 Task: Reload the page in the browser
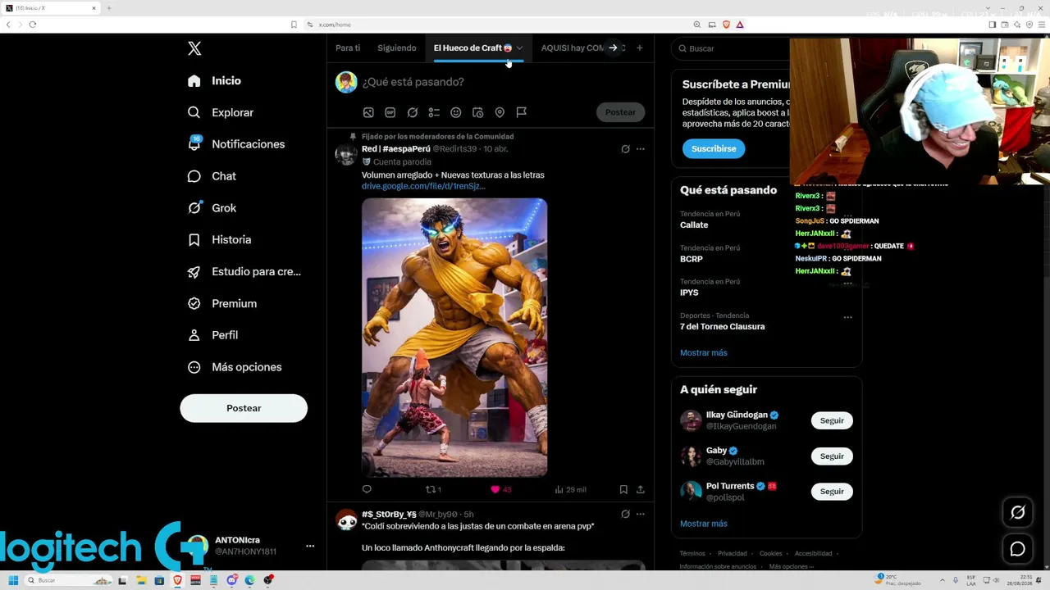33,25
